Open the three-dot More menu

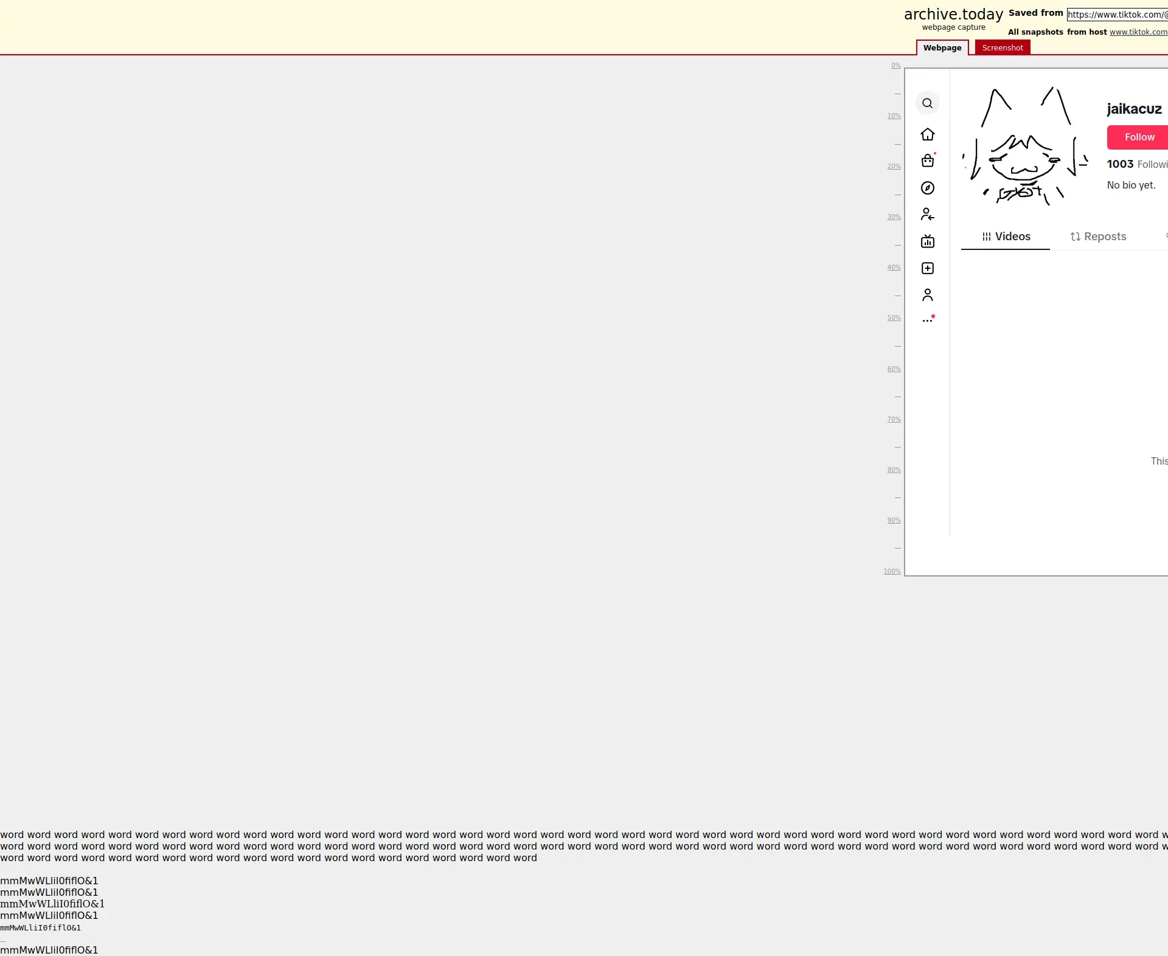927,320
